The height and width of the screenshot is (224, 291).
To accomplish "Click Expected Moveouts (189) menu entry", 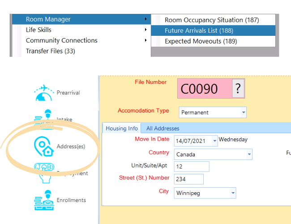I will (201, 41).
